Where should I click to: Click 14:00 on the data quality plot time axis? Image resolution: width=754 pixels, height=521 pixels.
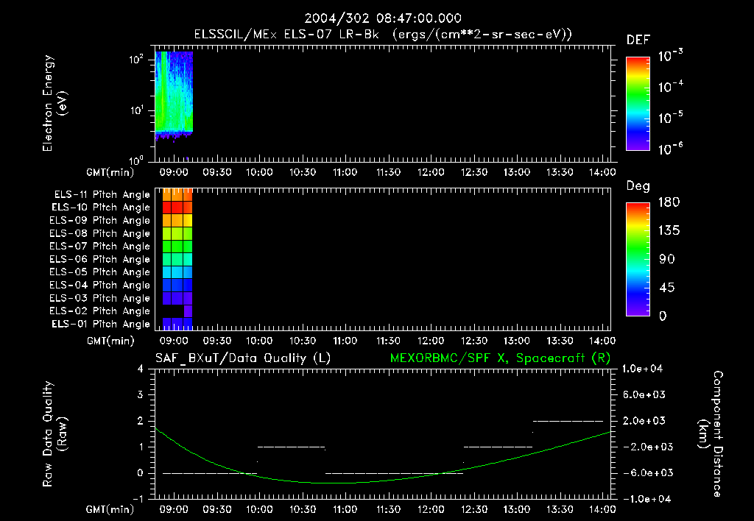(x=602, y=509)
